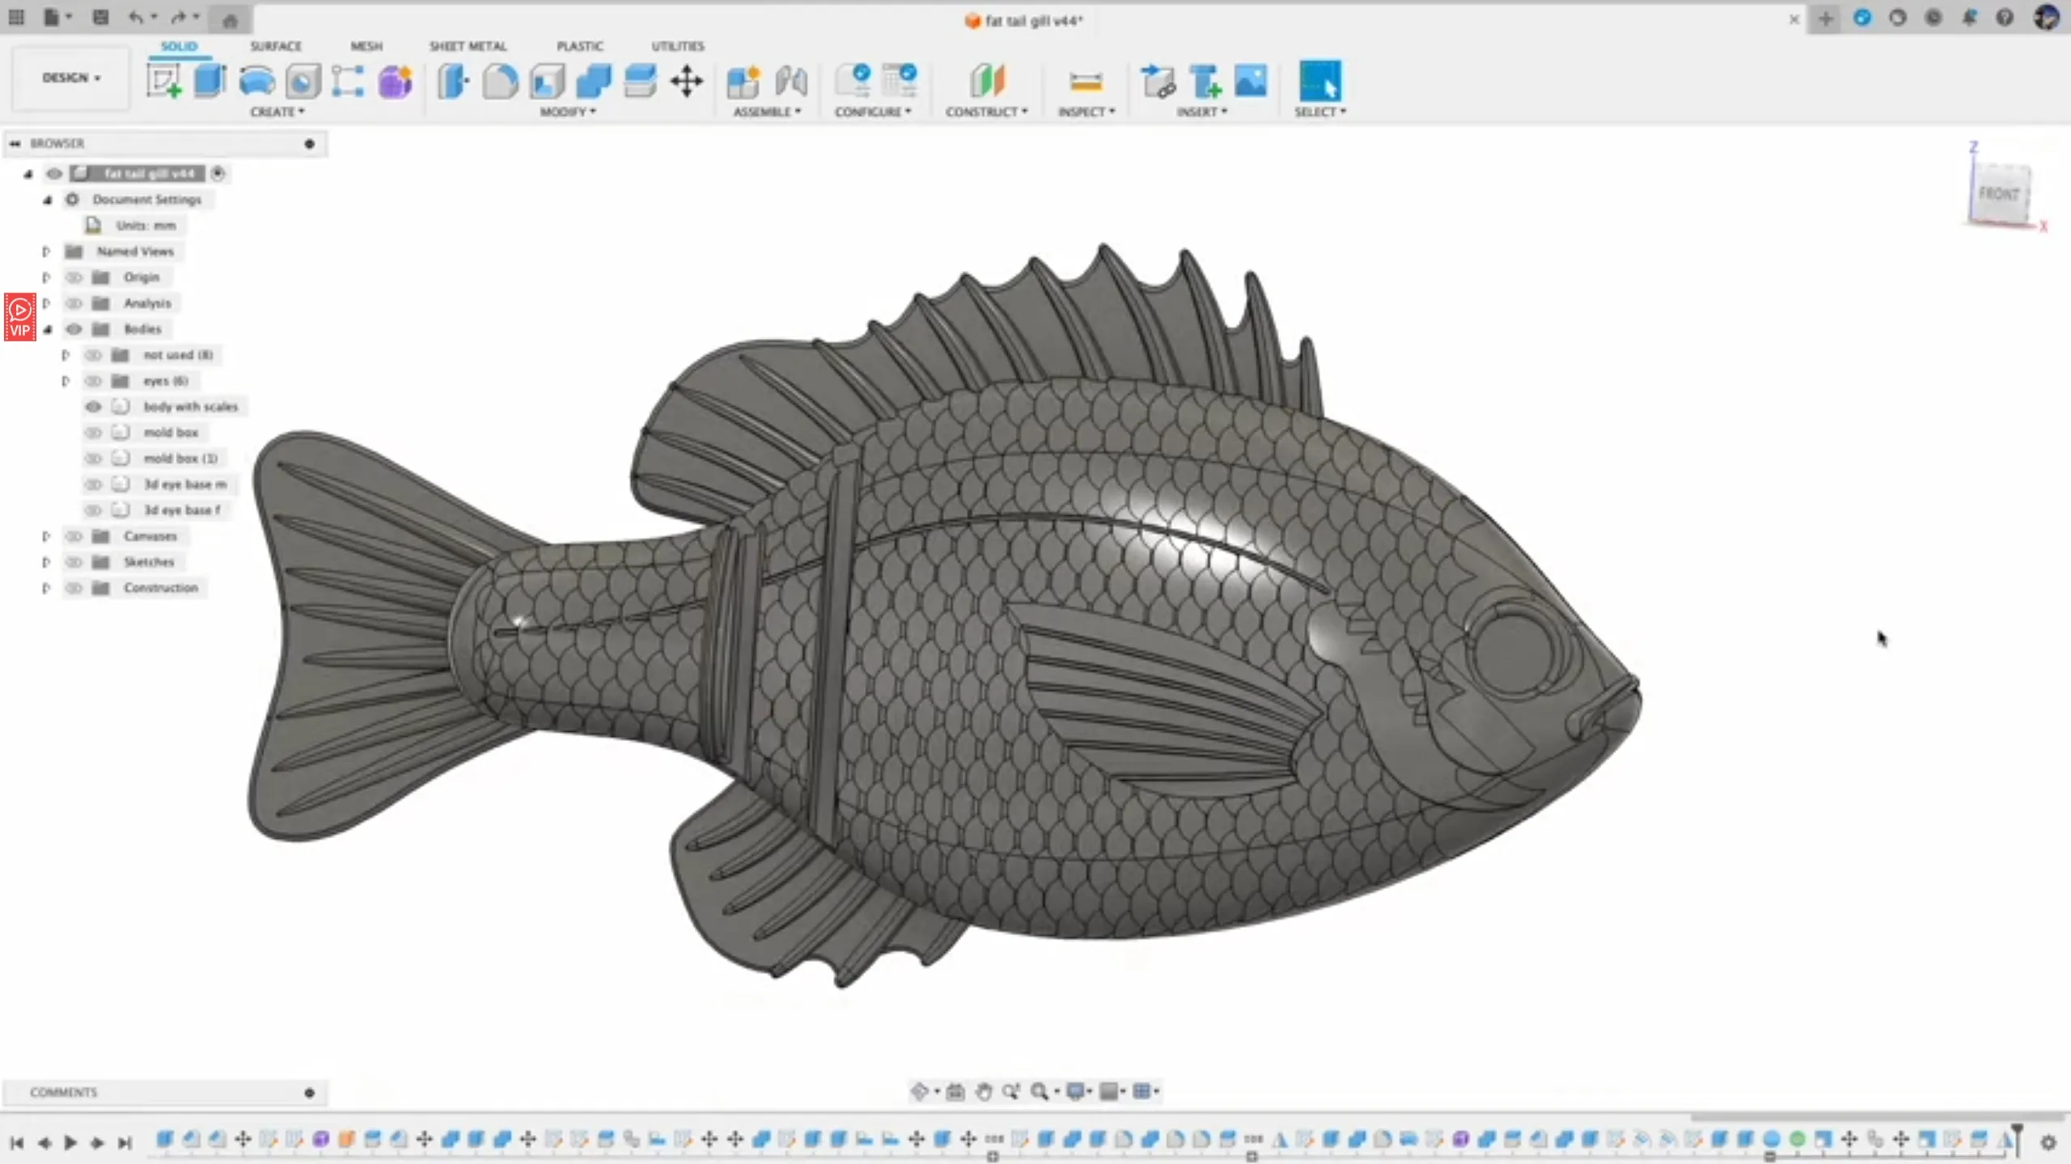Expand the Sketches folder
2071x1164 pixels.
pos(46,561)
